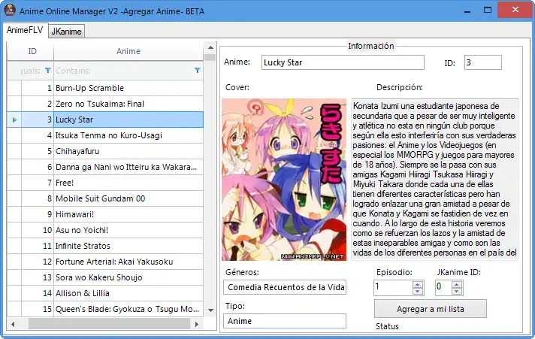Close the Anime Online Manager window

pyautogui.click(x=515, y=10)
